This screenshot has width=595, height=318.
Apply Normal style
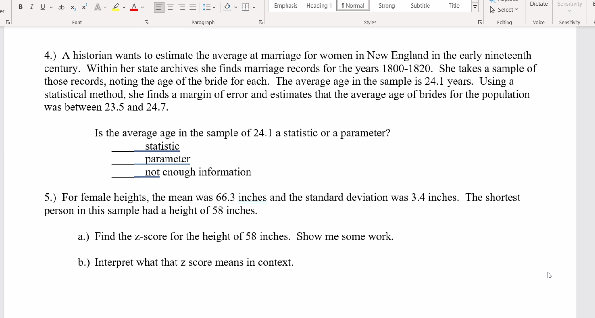353,6
